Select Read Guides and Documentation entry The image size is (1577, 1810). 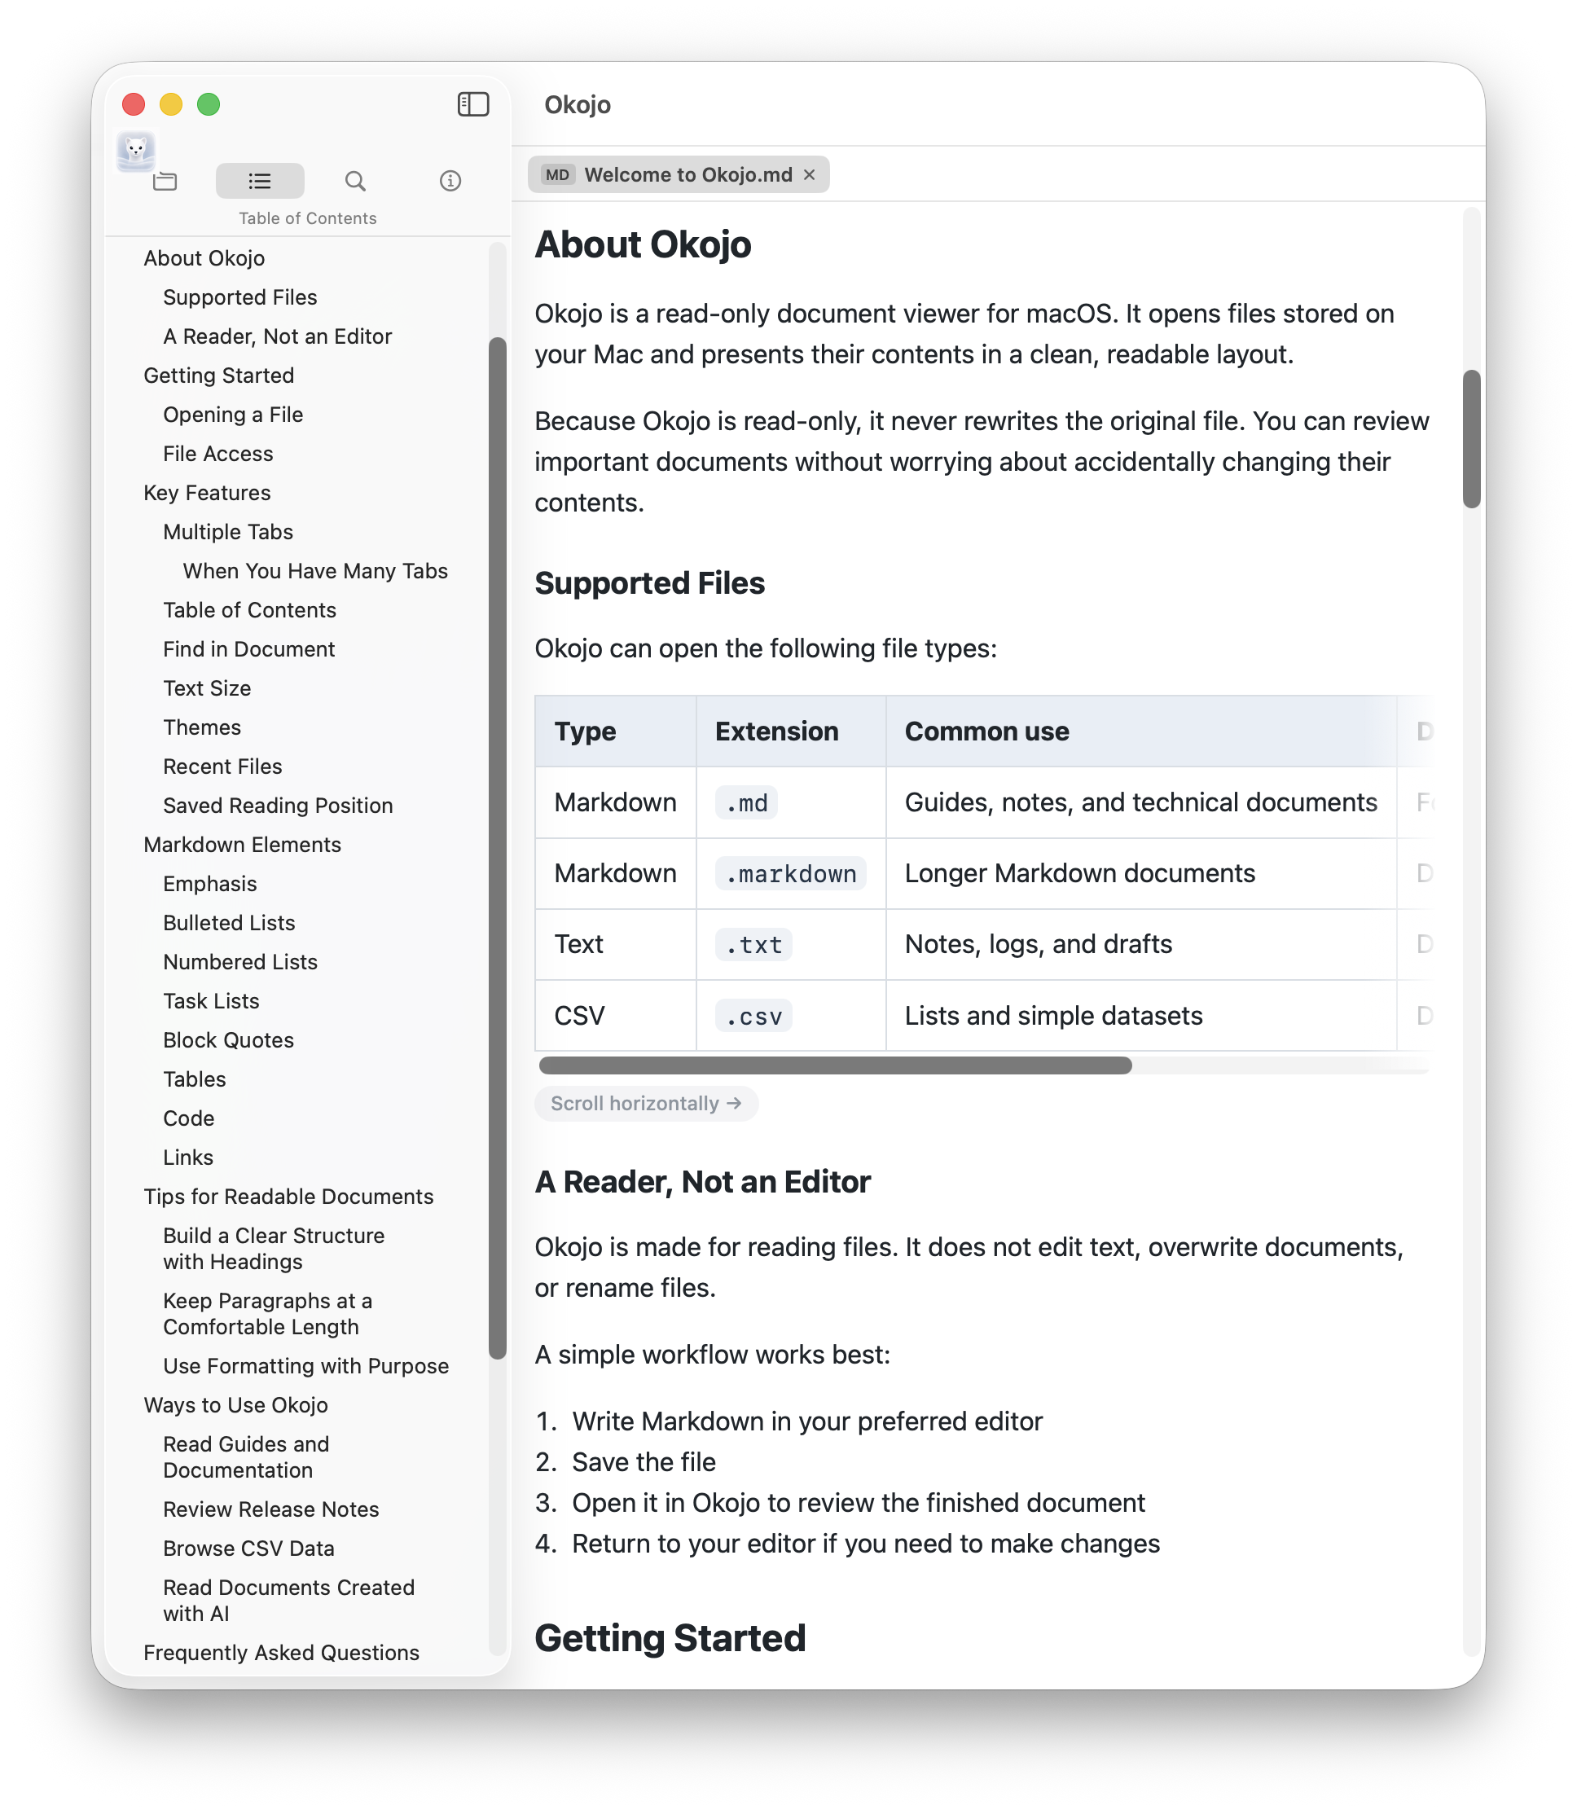246,1458
